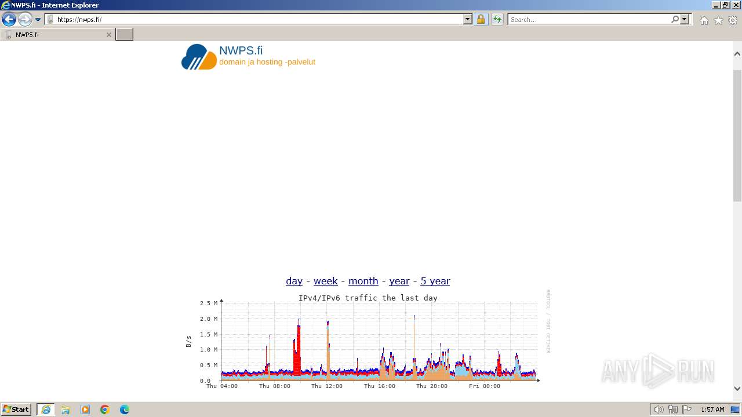Open the Action Center flag icon
Image resolution: width=742 pixels, height=417 pixels.
(x=687, y=409)
